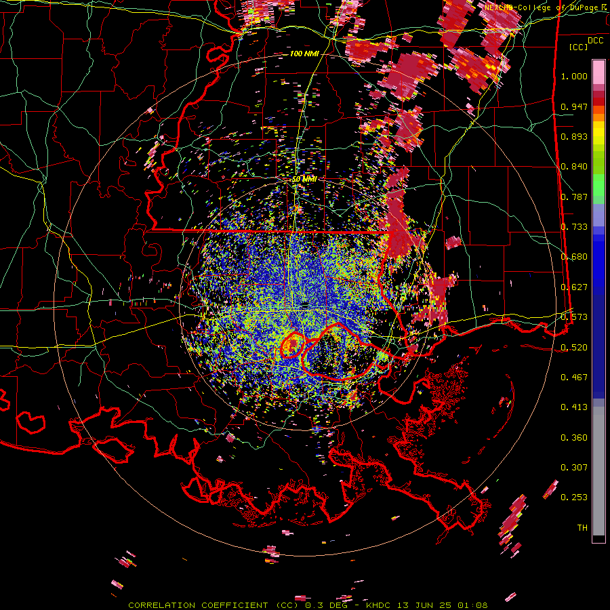Select the 0.413 color scale label

tap(574, 407)
